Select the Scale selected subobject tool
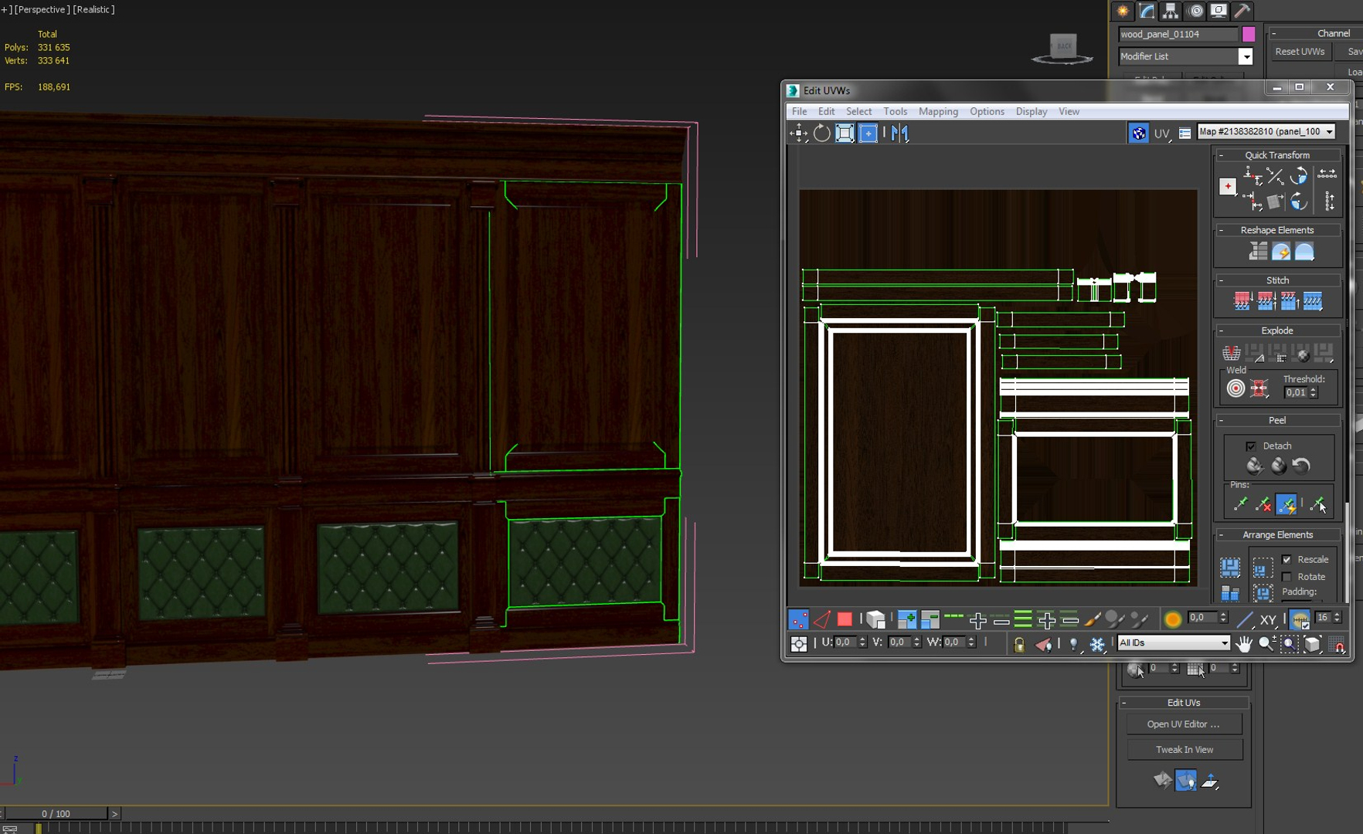Viewport: 1363px width, 834px height. (845, 133)
